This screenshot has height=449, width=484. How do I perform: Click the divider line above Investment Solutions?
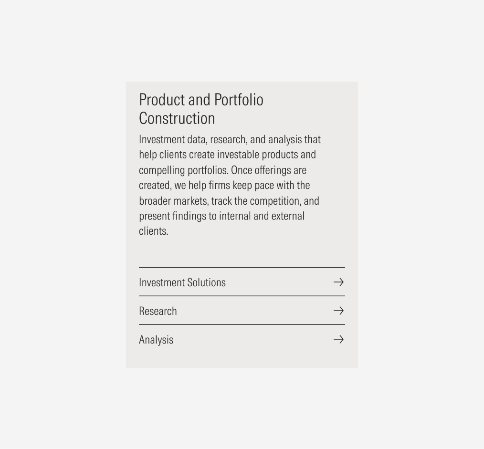[x=242, y=267]
